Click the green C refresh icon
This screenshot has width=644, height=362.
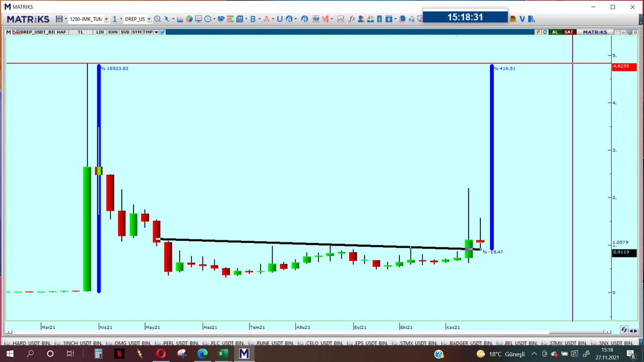[x=545, y=32]
